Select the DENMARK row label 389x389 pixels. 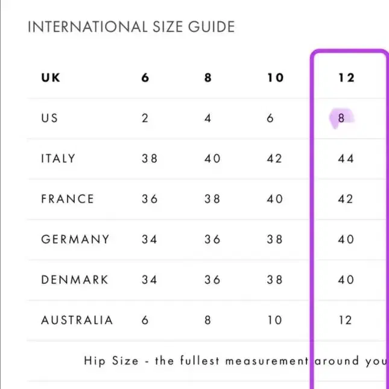pos(75,280)
